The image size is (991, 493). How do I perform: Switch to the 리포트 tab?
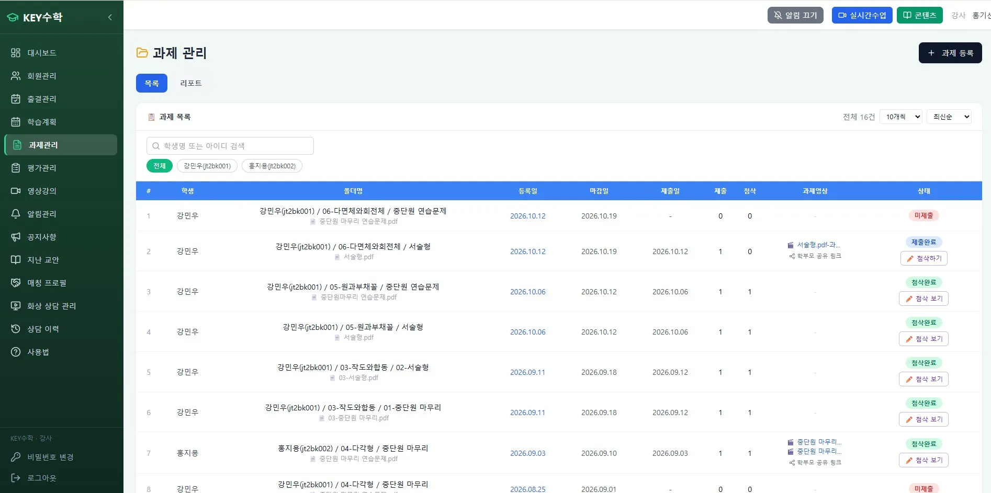pyautogui.click(x=191, y=83)
